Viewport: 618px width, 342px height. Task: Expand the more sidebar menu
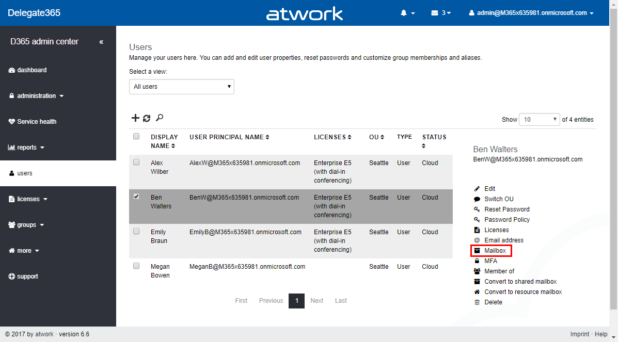[24, 251]
